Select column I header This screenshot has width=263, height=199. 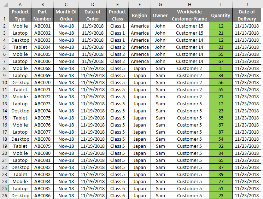pos(221,5)
